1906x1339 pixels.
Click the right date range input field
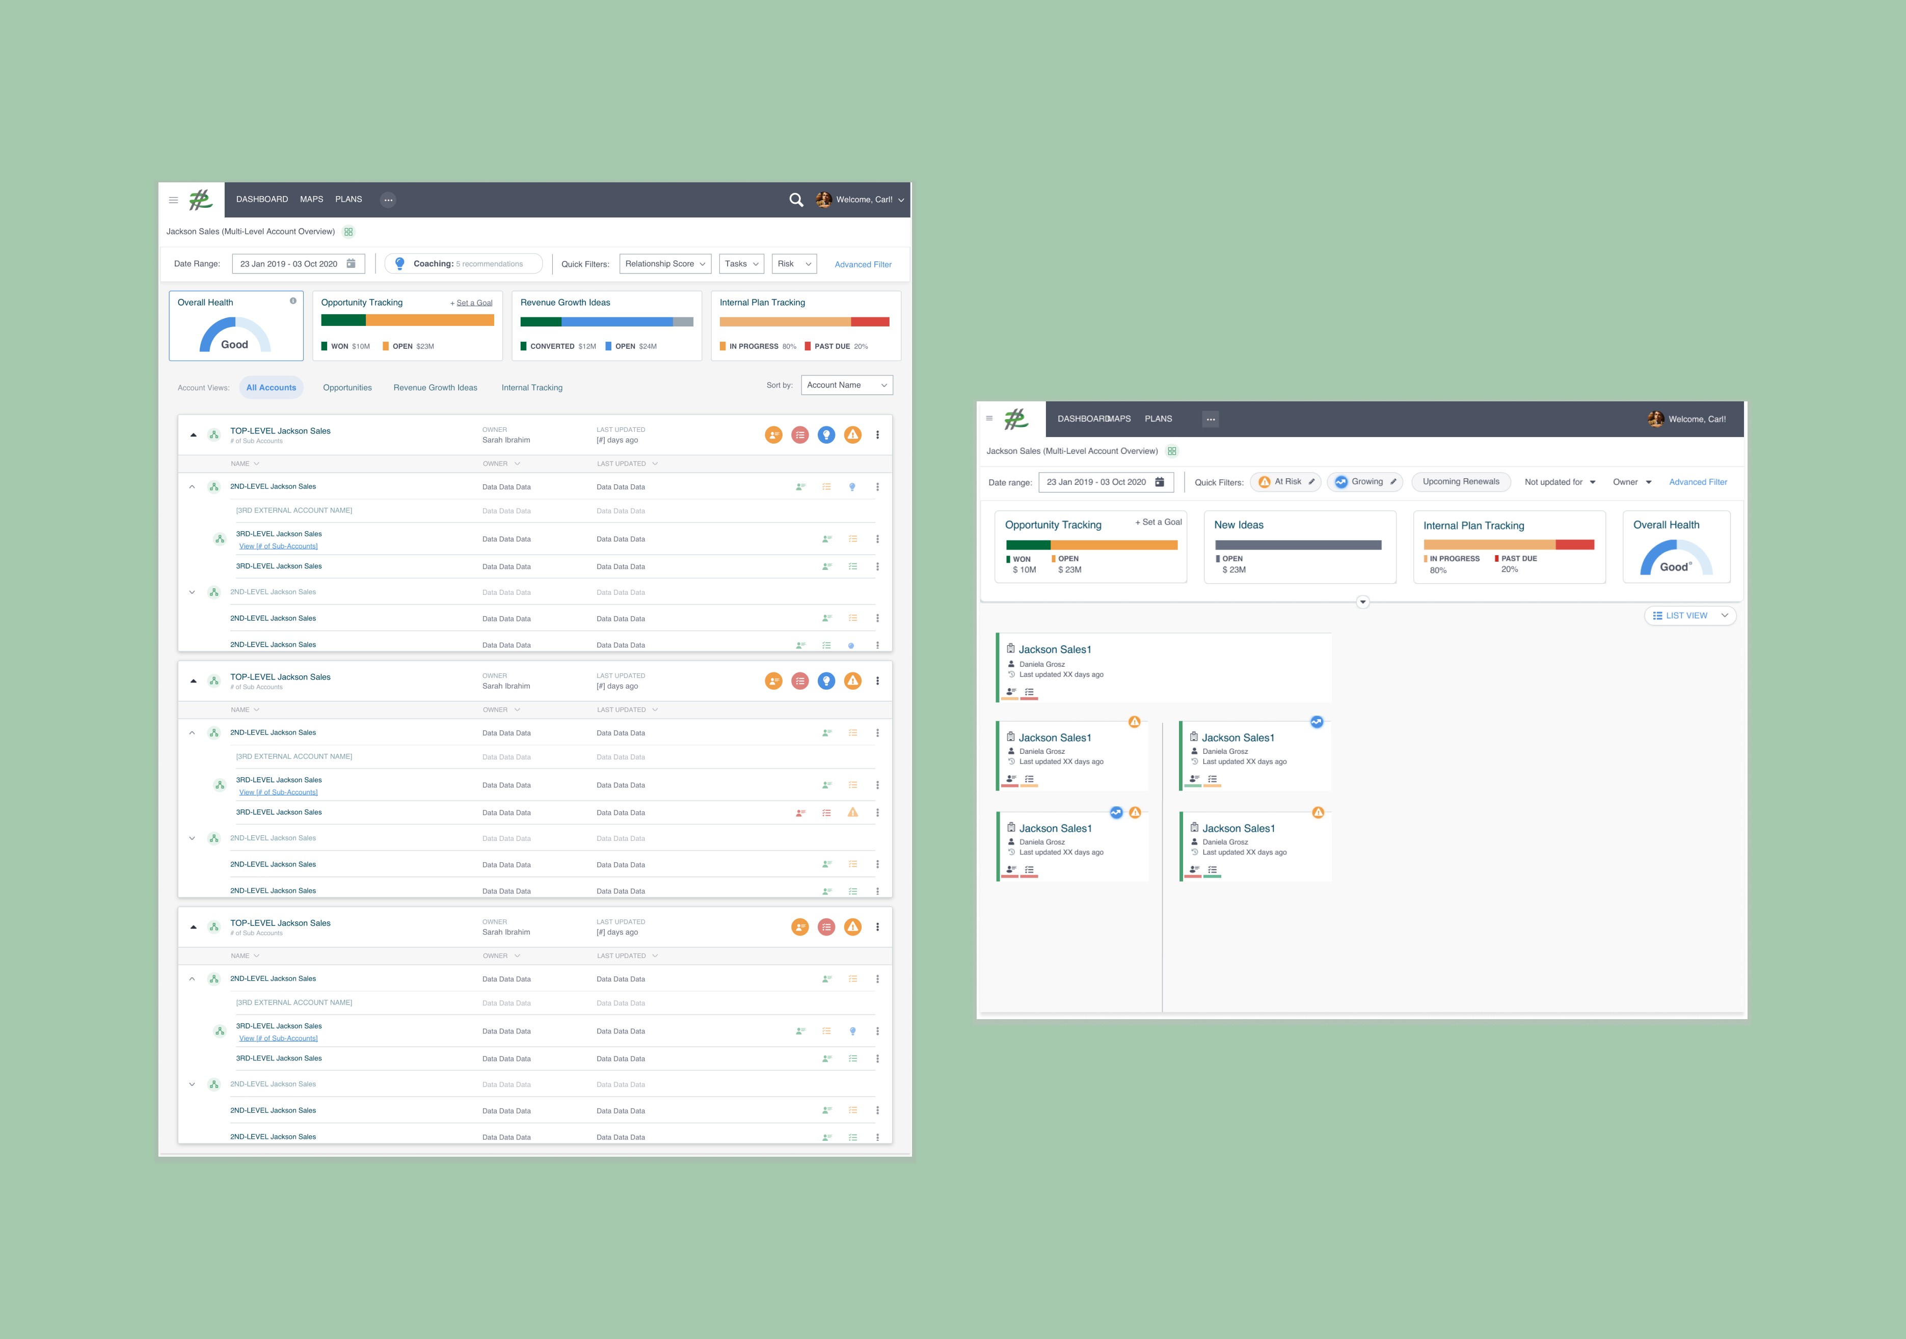(1096, 482)
